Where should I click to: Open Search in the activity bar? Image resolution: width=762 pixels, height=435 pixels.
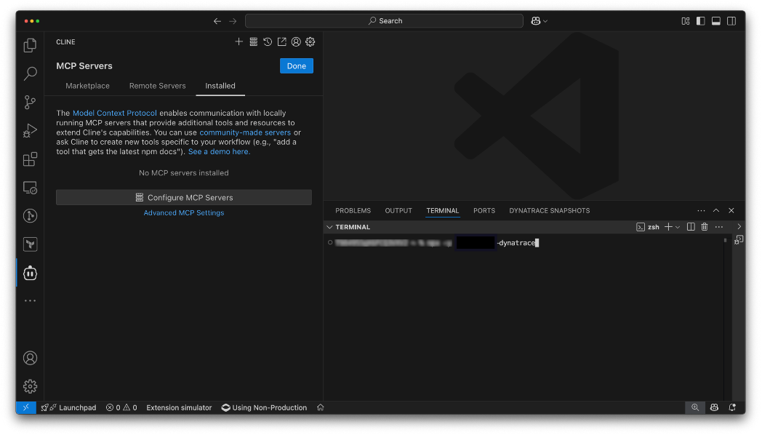pyautogui.click(x=30, y=73)
